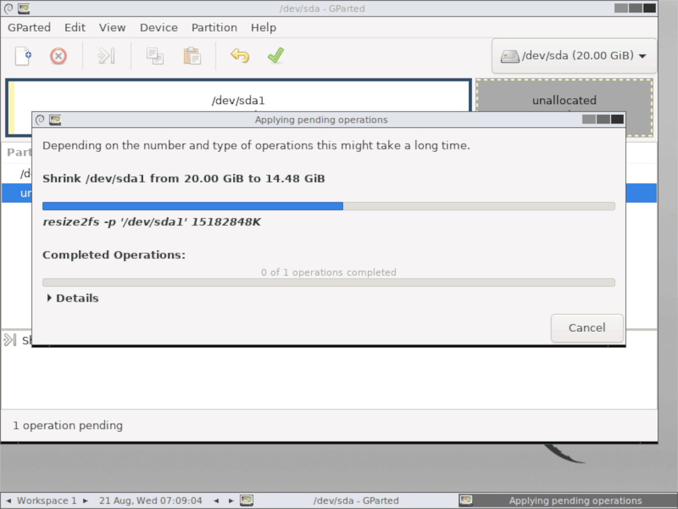Click the green Apply All Operations checkmark

pyautogui.click(x=275, y=56)
